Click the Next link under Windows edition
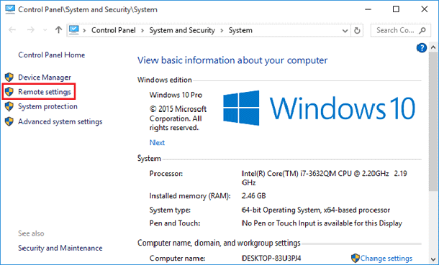 (x=157, y=143)
